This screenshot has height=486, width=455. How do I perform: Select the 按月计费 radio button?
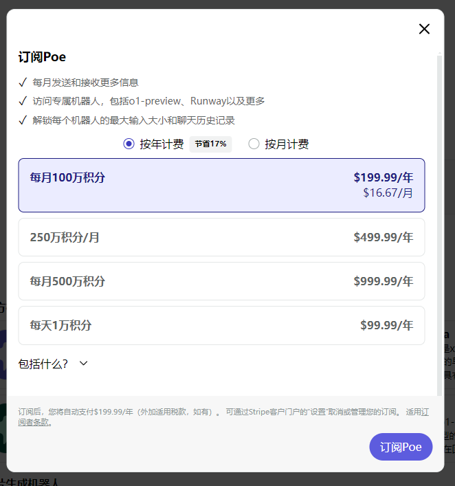(x=254, y=144)
